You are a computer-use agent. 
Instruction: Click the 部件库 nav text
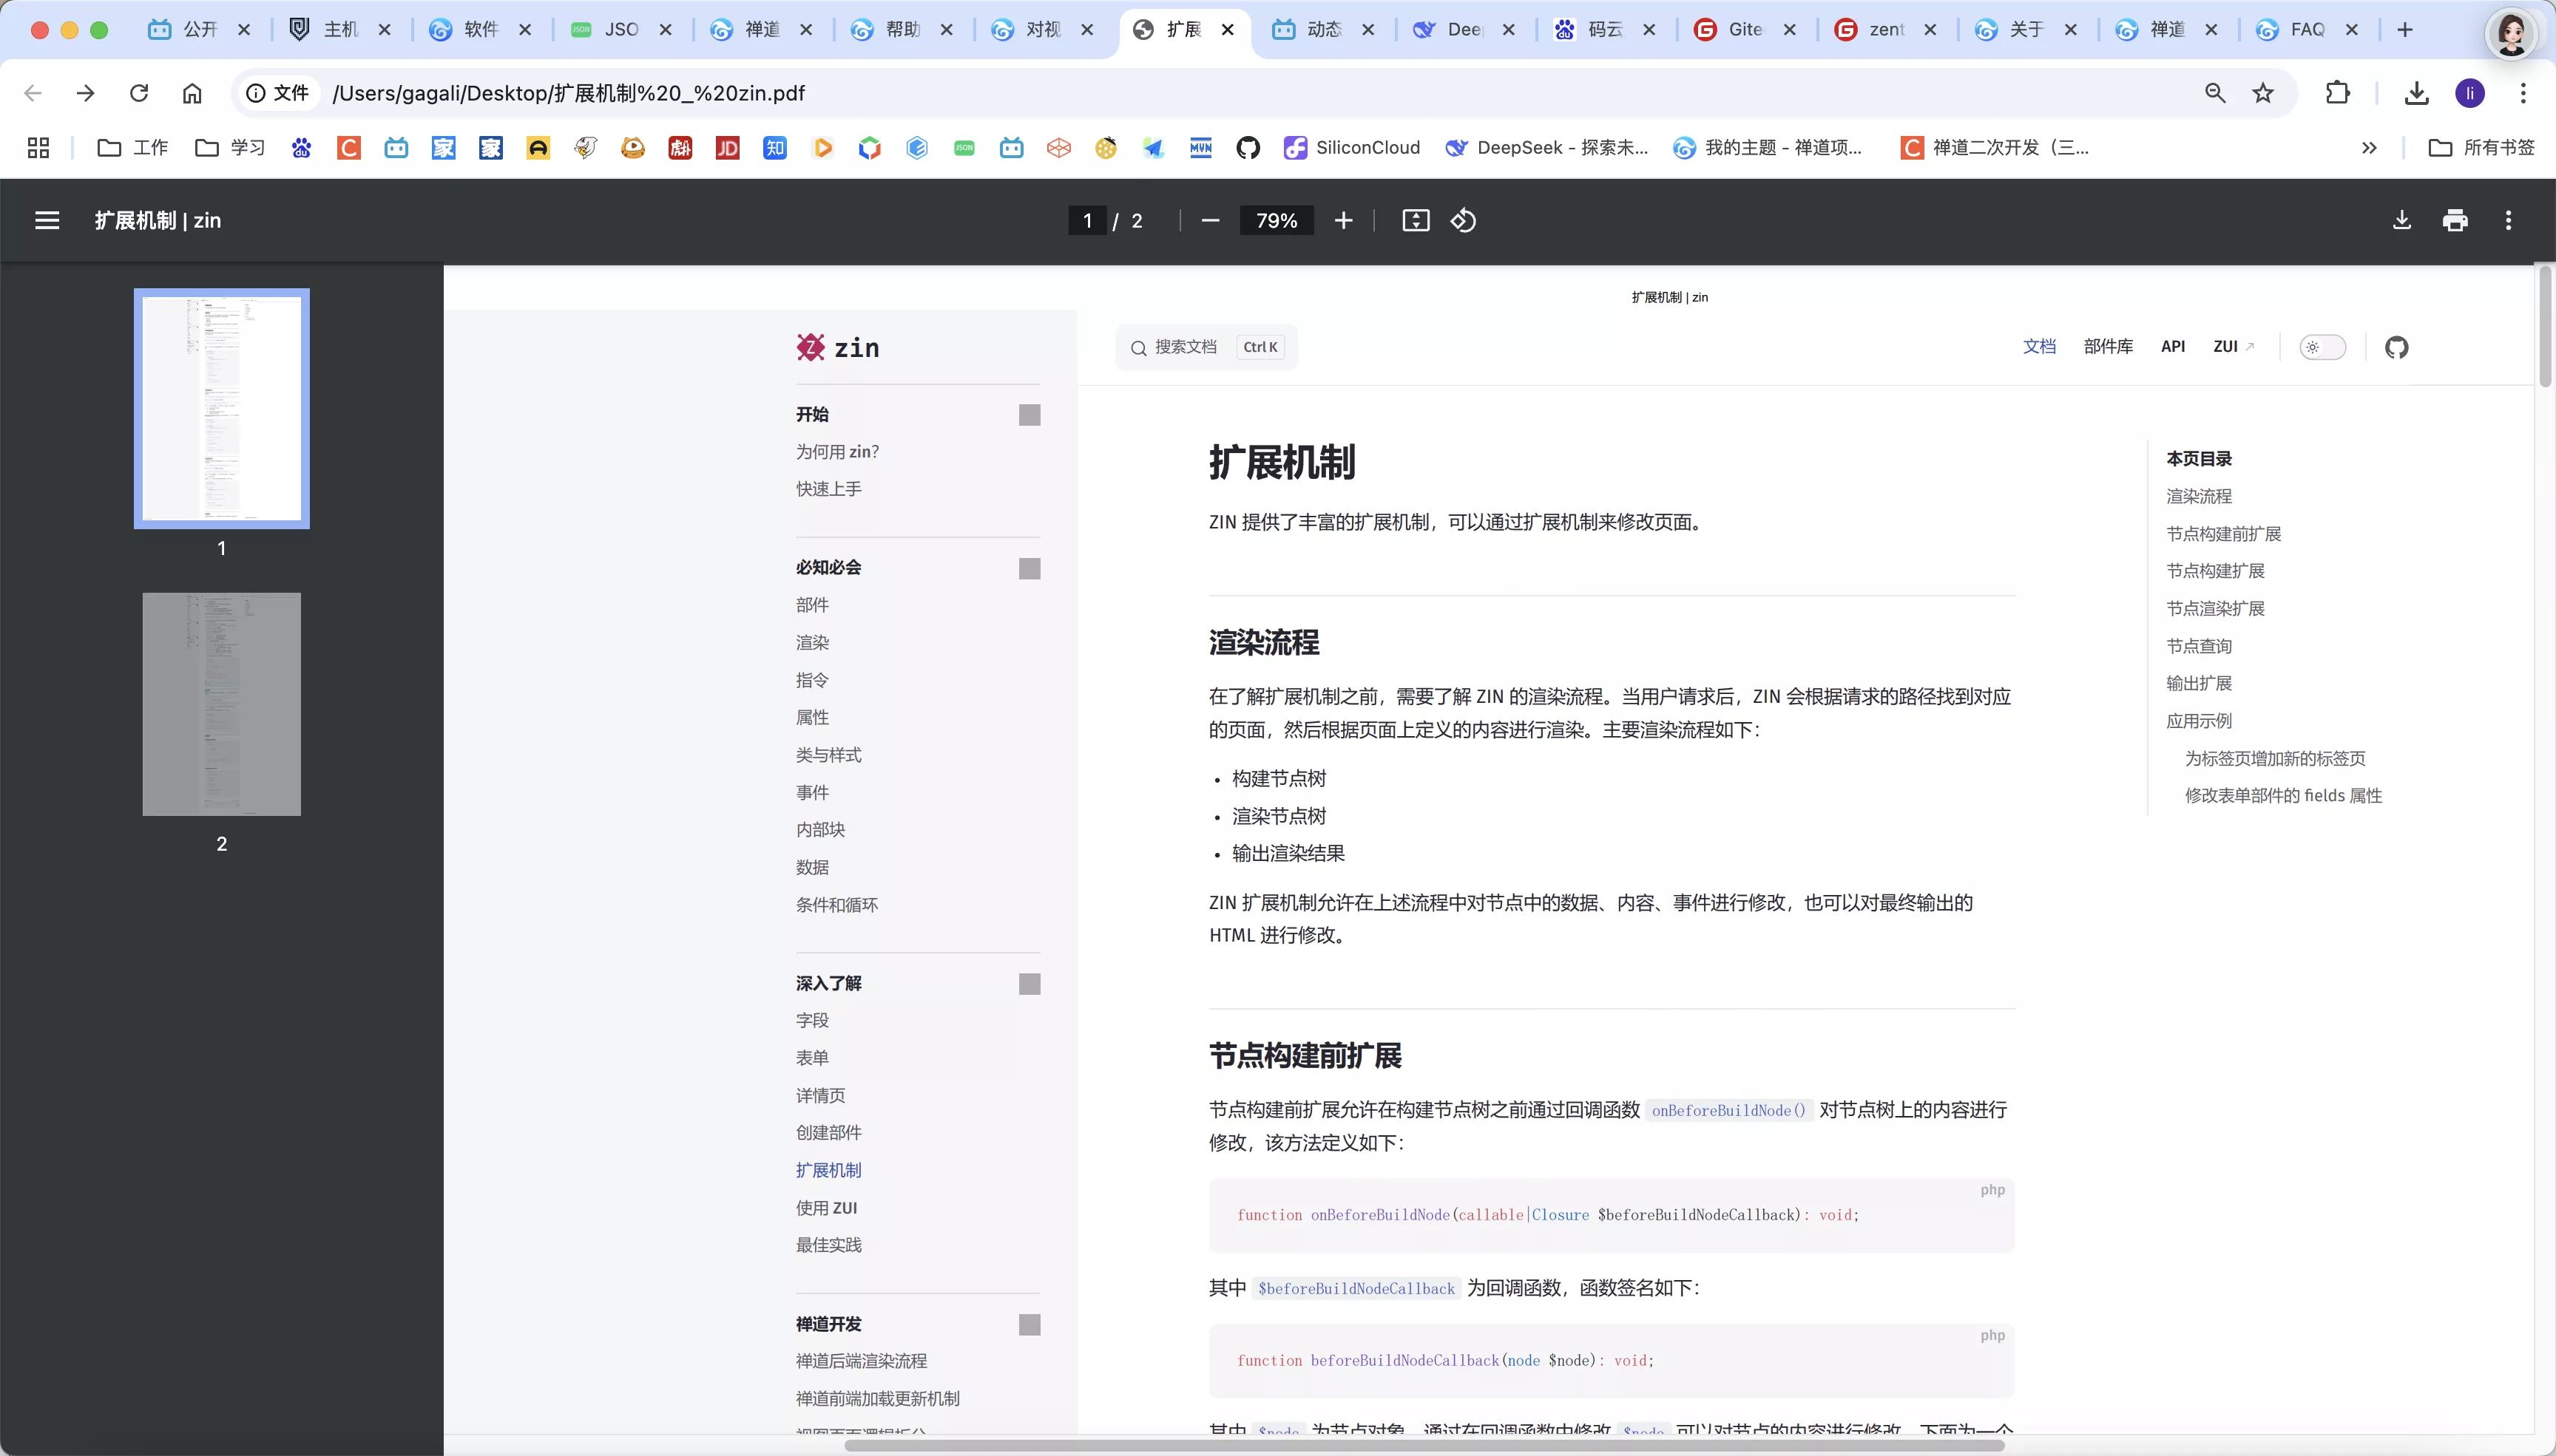pyautogui.click(x=2108, y=346)
